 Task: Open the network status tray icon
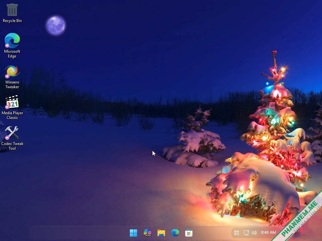(x=246, y=233)
